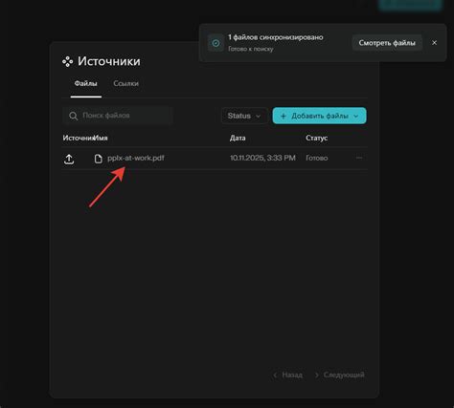Switch to the Файлы tab
This screenshot has width=454, height=408.
pyautogui.click(x=85, y=83)
